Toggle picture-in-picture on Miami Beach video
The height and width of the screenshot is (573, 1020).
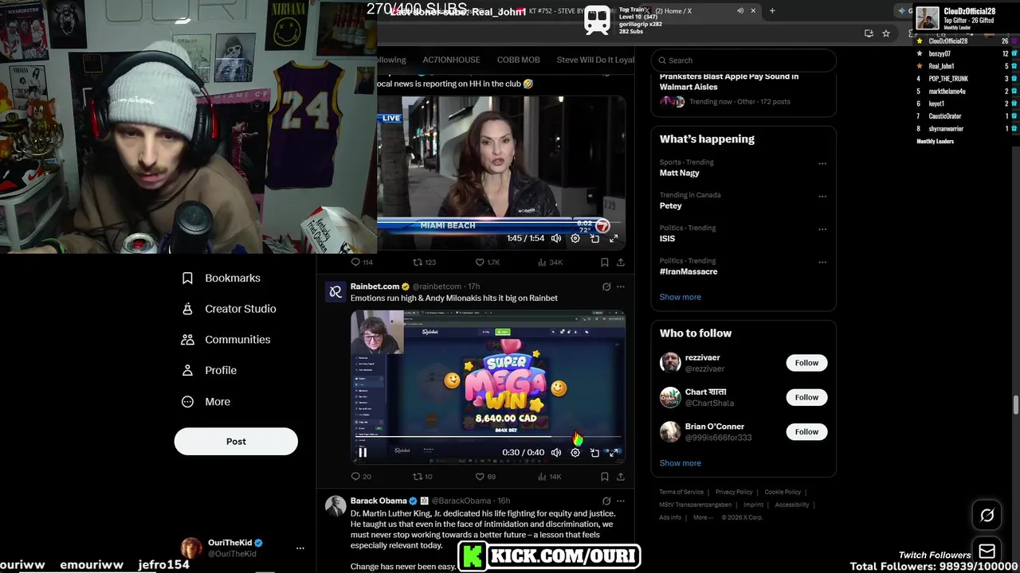click(x=594, y=238)
